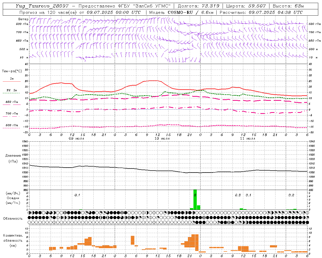The image size is (322, 258).
Task: Click the Ветер panel label
Action: click(x=23, y=19)
